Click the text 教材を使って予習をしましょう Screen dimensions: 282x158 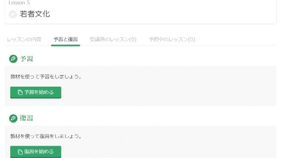(45, 77)
